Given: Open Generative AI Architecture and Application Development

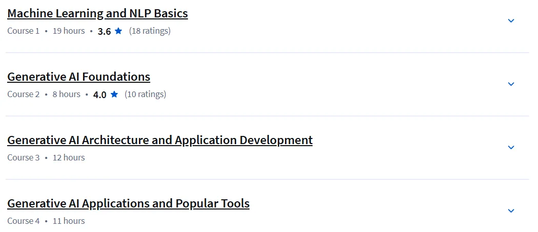Looking at the screenshot, I should point(160,140).
